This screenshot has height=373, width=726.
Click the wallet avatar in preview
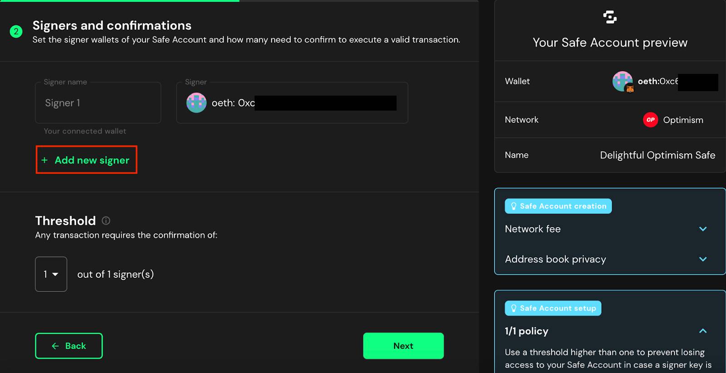(623, 82)
